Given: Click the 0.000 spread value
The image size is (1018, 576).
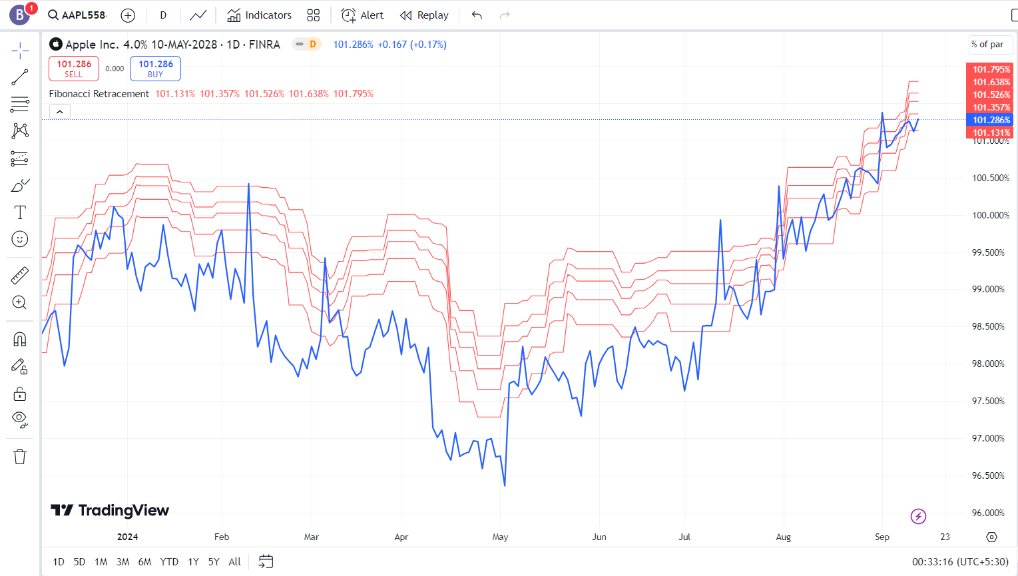Looking at the screenshot, I should [x=115, y=69].
